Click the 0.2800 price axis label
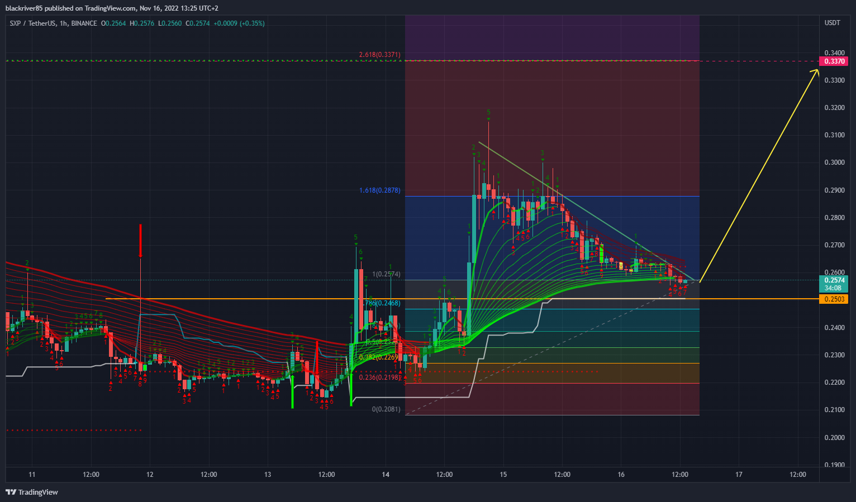 (834, 218)
